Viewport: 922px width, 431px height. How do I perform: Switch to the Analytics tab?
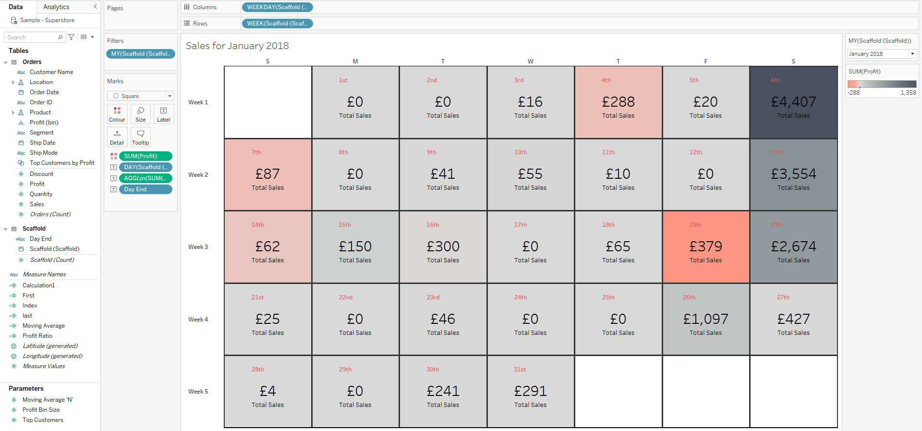click(56, 7)
